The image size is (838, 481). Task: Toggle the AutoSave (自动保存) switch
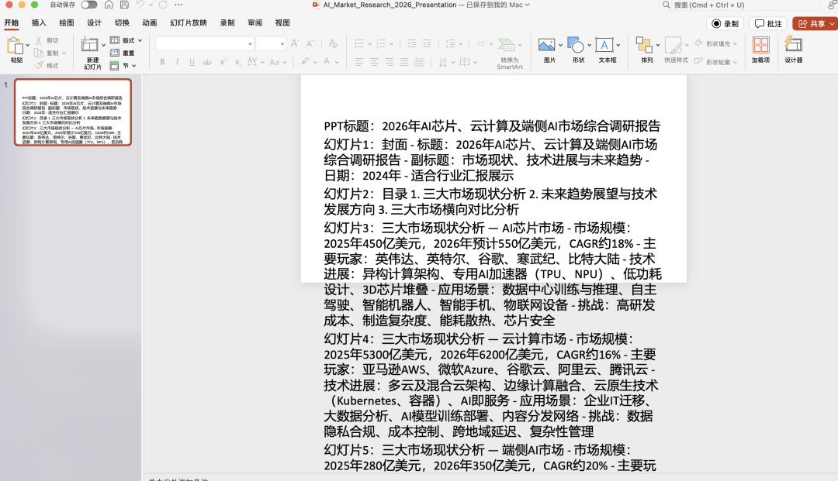pyautogui.click(x=89, y=5)
